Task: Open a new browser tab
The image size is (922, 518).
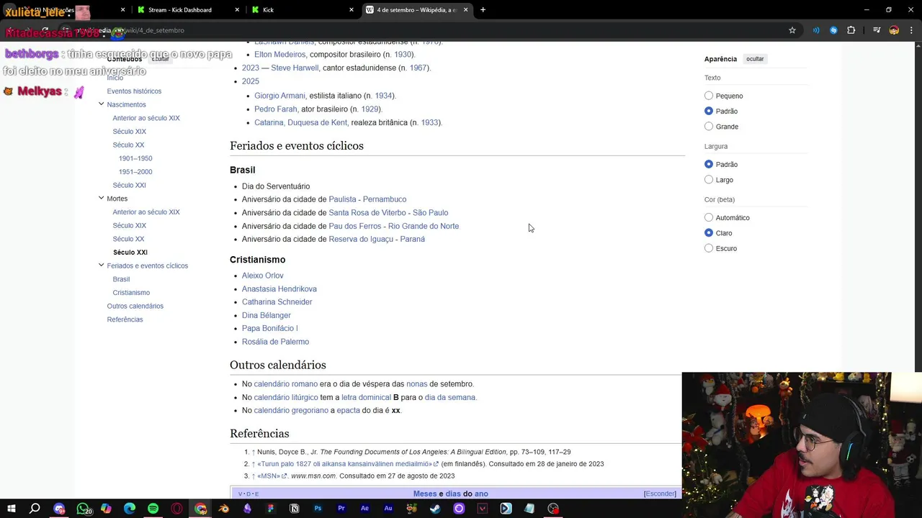Action: (x=483, y=9)
